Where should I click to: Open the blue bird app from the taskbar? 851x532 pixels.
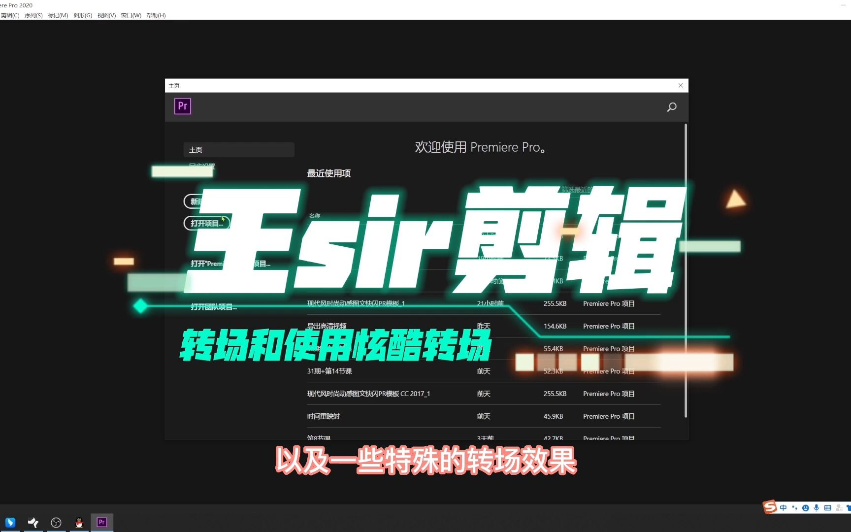click(10, 522)
